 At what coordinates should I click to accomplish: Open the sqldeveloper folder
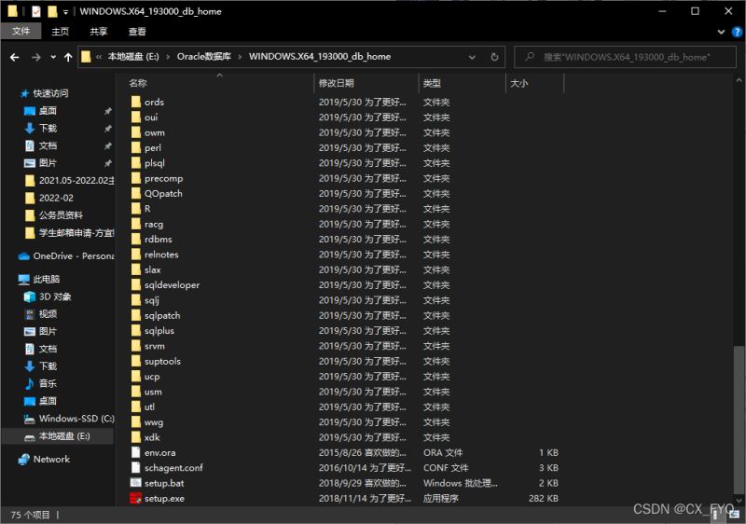point(172,285)
